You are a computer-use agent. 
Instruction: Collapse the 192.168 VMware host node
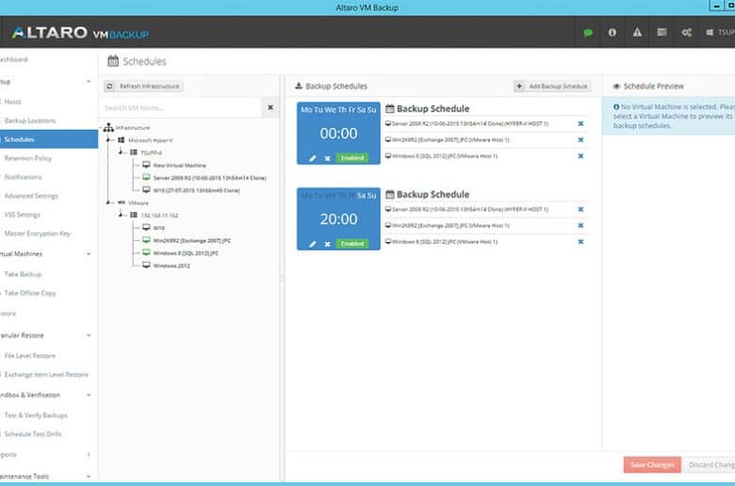pyautogui.click(x=121, y=215)
